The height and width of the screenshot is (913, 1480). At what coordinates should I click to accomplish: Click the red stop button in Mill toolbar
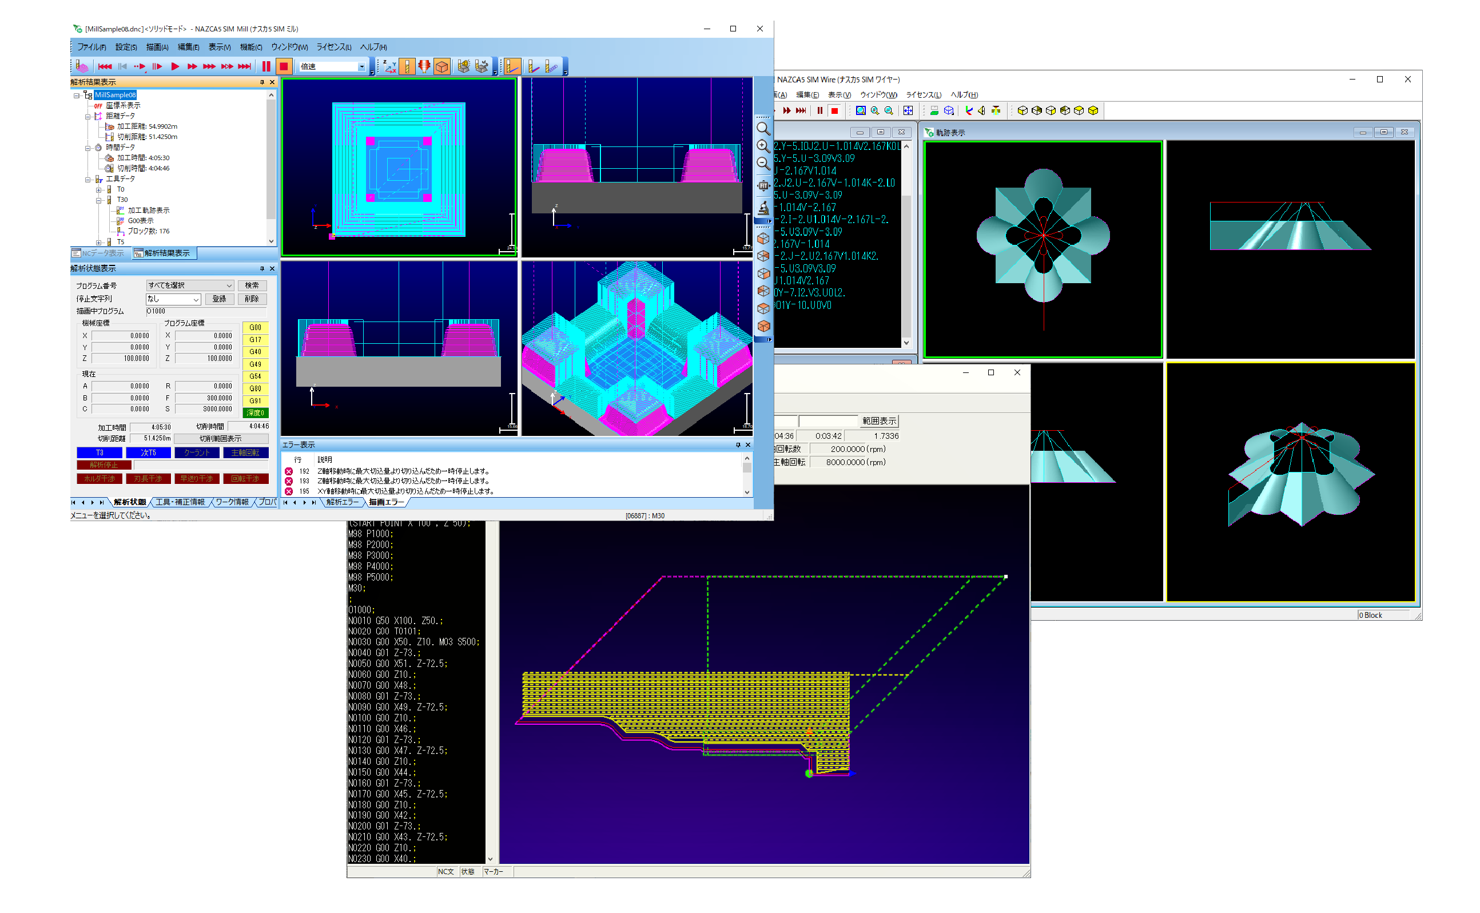[284, 66]
